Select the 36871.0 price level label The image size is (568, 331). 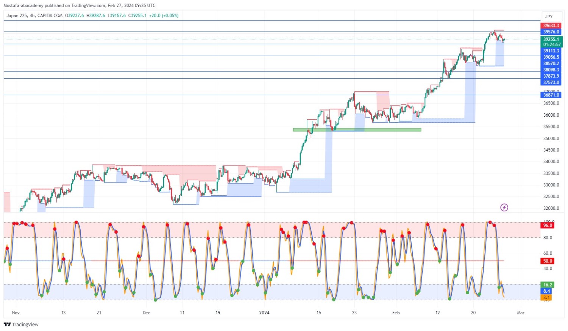coord(551,95)
